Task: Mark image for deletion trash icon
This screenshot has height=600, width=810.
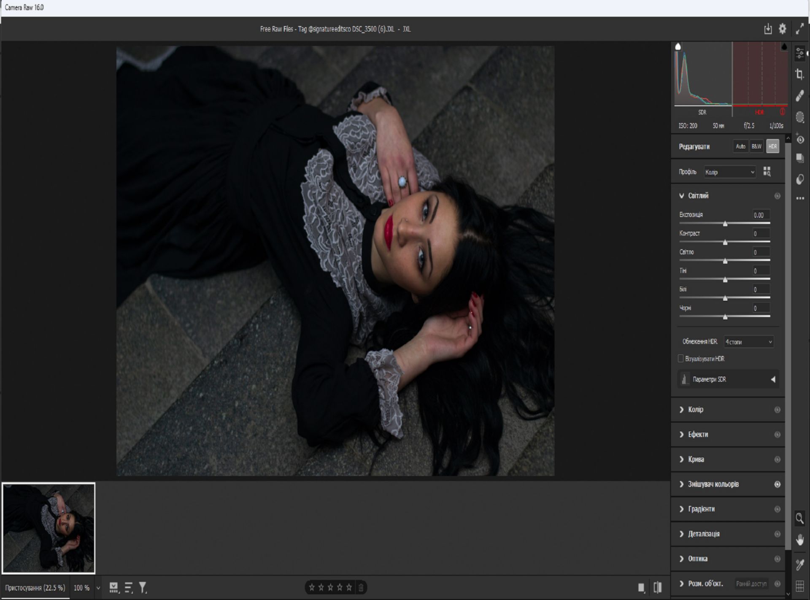Action: coord(361,587)
